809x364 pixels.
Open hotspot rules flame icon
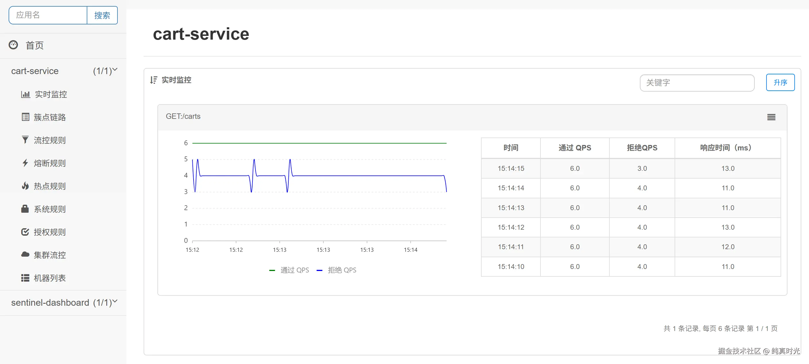[x=25, y=186]
